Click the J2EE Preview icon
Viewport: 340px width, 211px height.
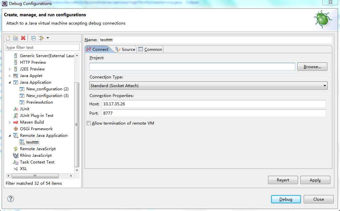(x=16, y=69)
